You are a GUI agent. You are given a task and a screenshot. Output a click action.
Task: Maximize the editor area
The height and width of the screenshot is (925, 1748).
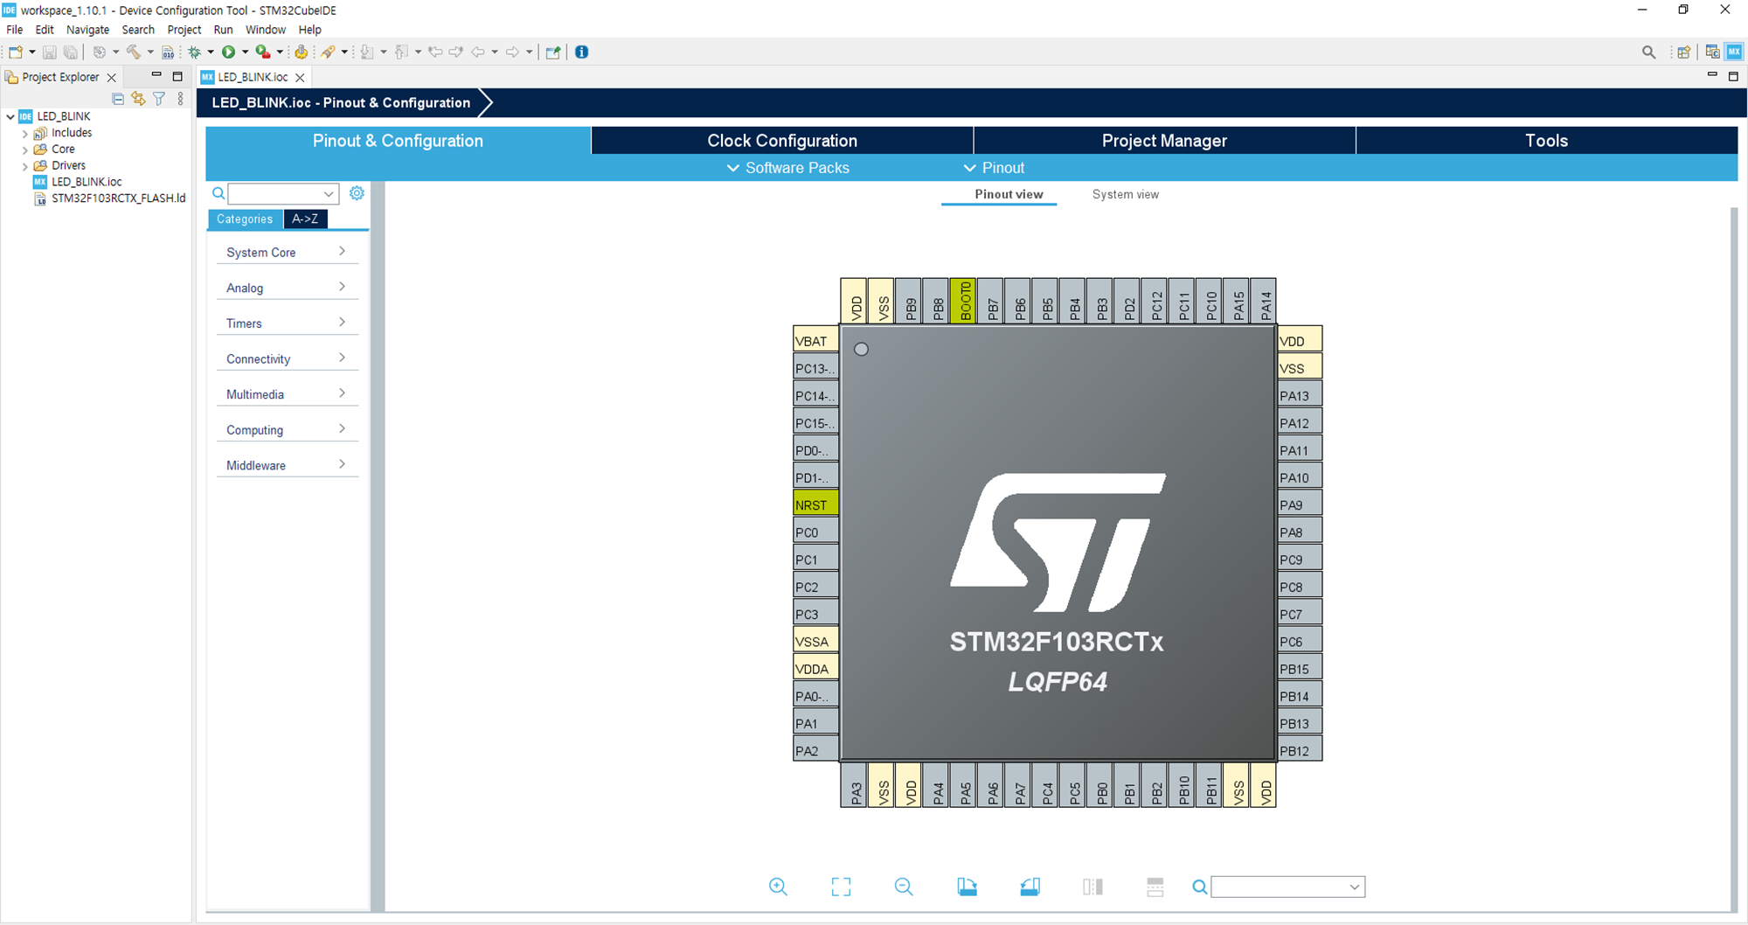(1733, 76)
